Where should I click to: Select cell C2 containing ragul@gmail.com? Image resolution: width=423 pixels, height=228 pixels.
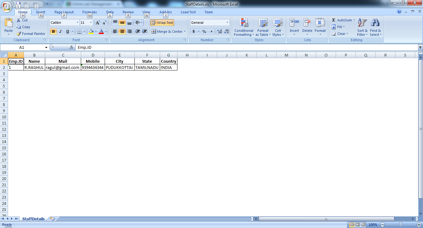pos(63,67)
